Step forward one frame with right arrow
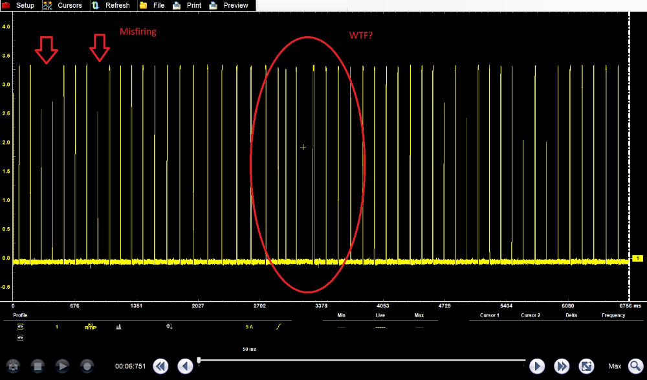This screenshot has width=647, height=380. 537,366
